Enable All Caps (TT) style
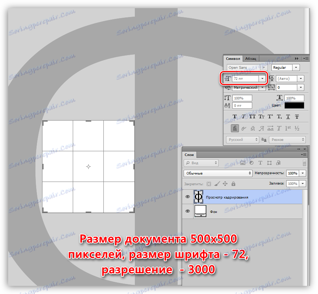 [252, 116]
